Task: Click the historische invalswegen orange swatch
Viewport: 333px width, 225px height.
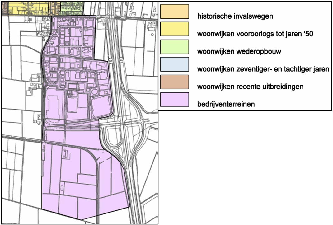Action: (x=174, y=12)
